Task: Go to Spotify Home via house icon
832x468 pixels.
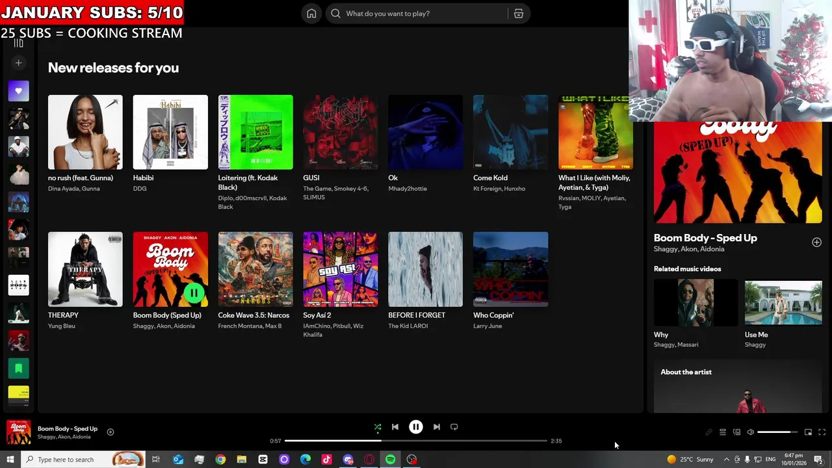Action: click(x=311, y=14)
